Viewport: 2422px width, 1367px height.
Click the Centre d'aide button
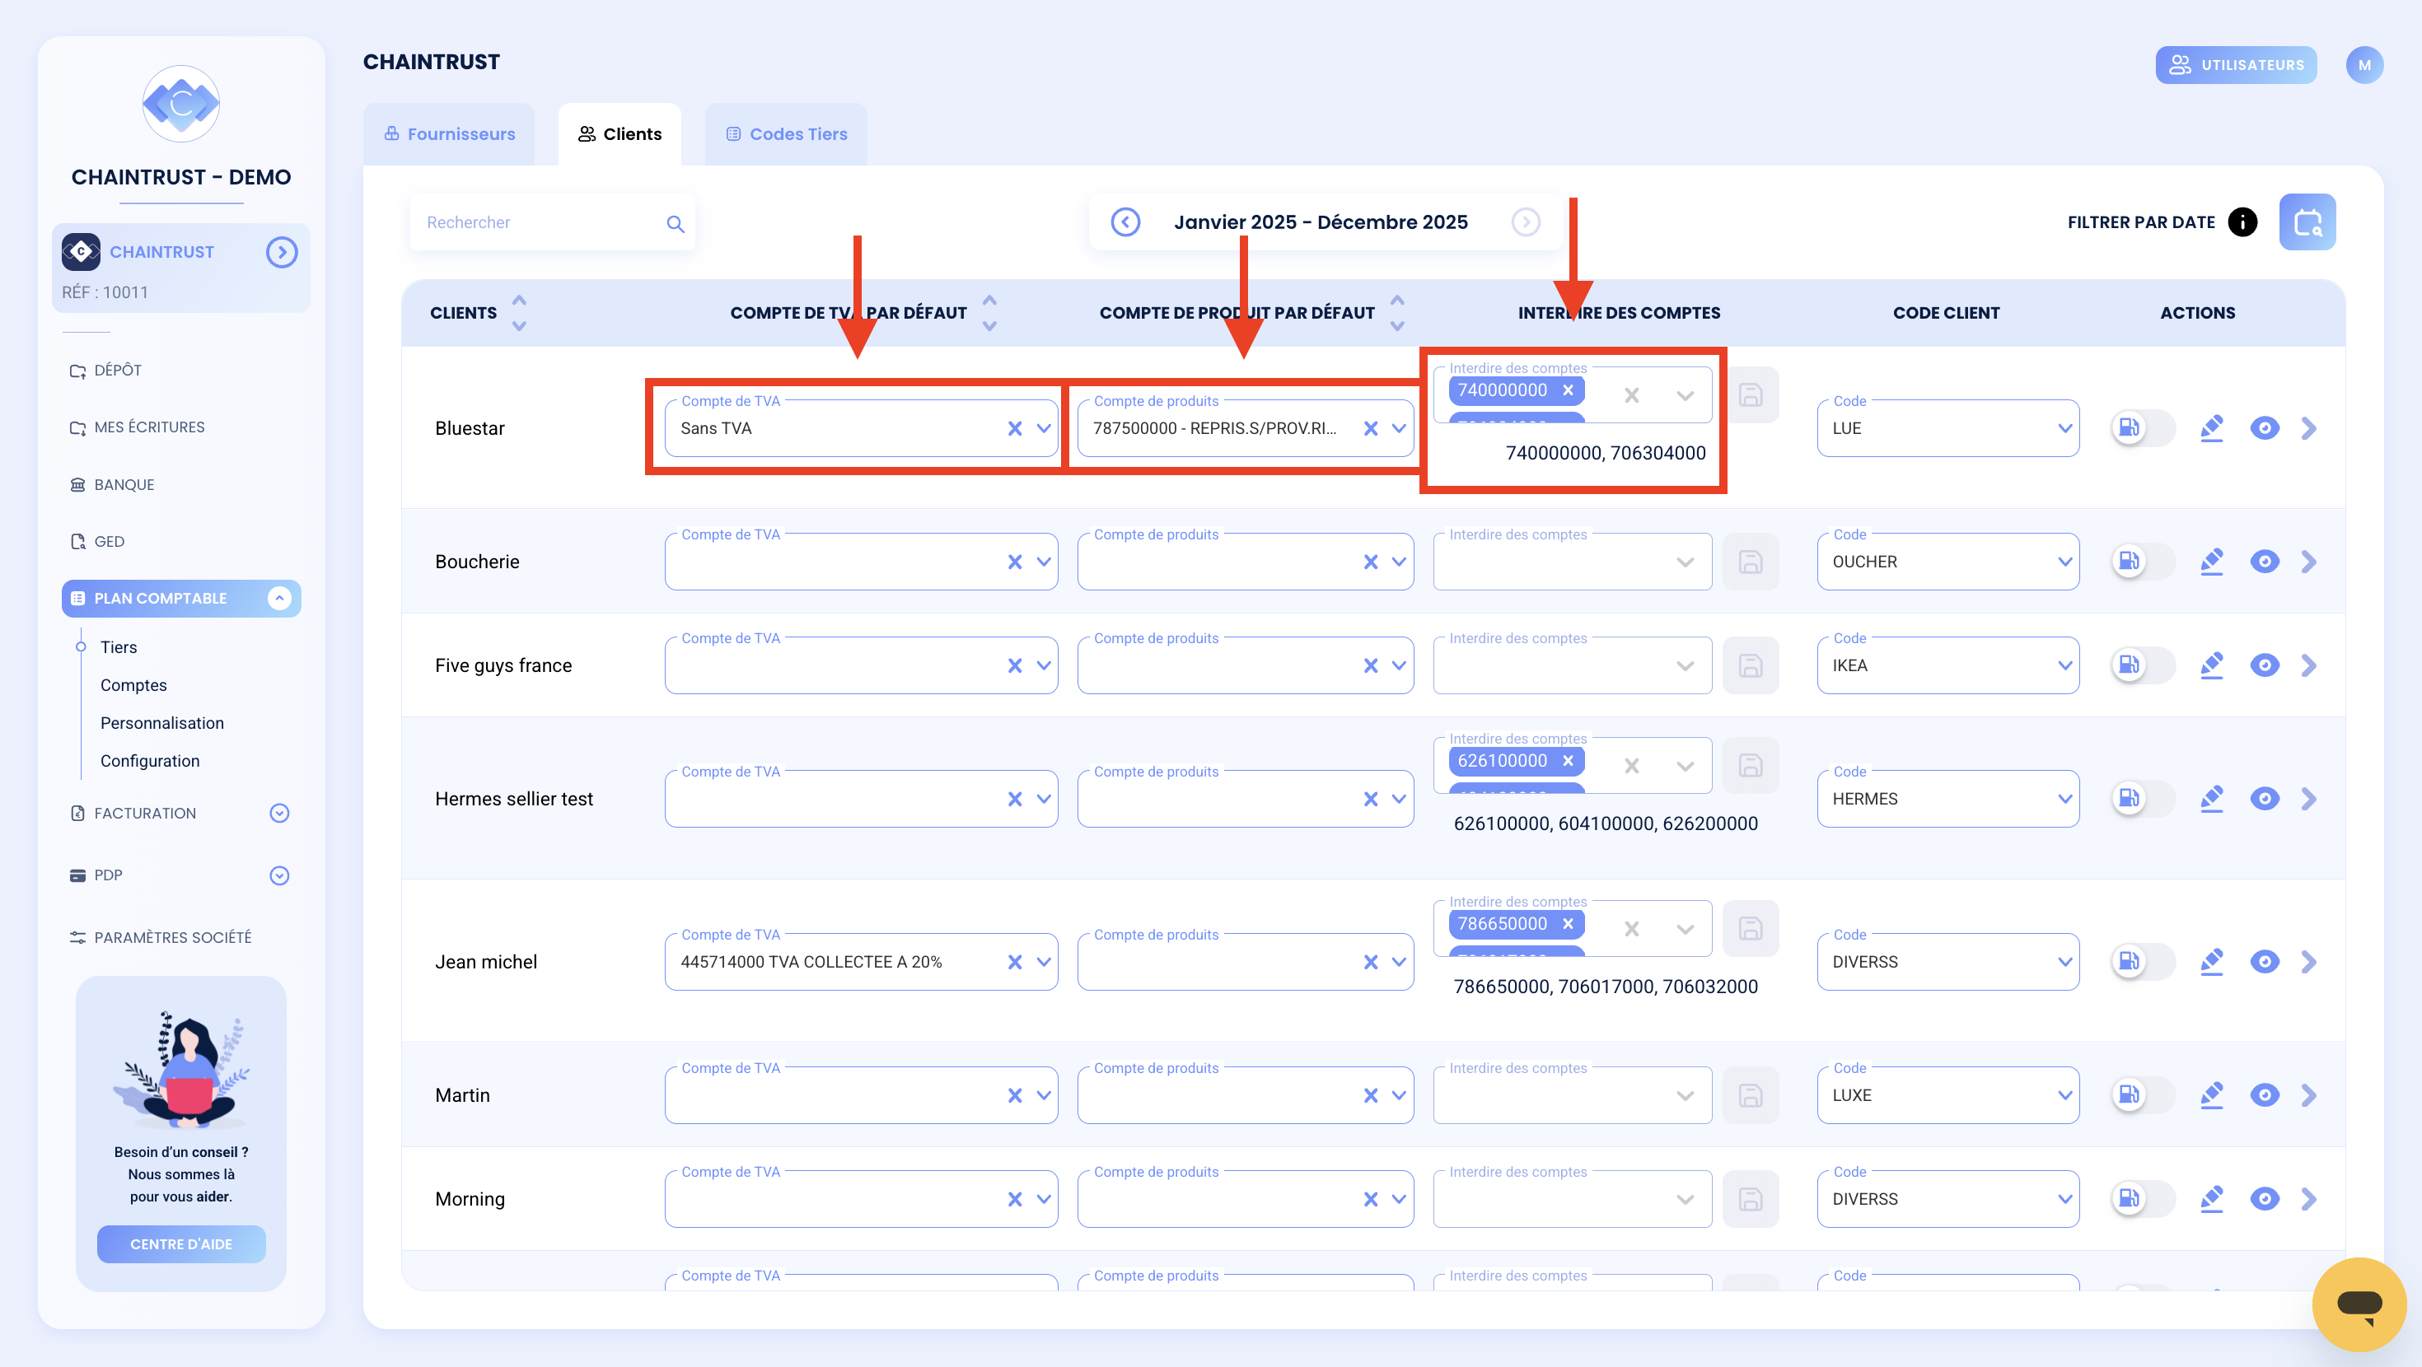tap(180, 1243)
